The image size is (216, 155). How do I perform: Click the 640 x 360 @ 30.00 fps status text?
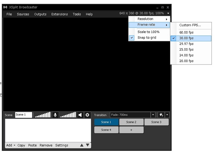[x=142, y=13]
